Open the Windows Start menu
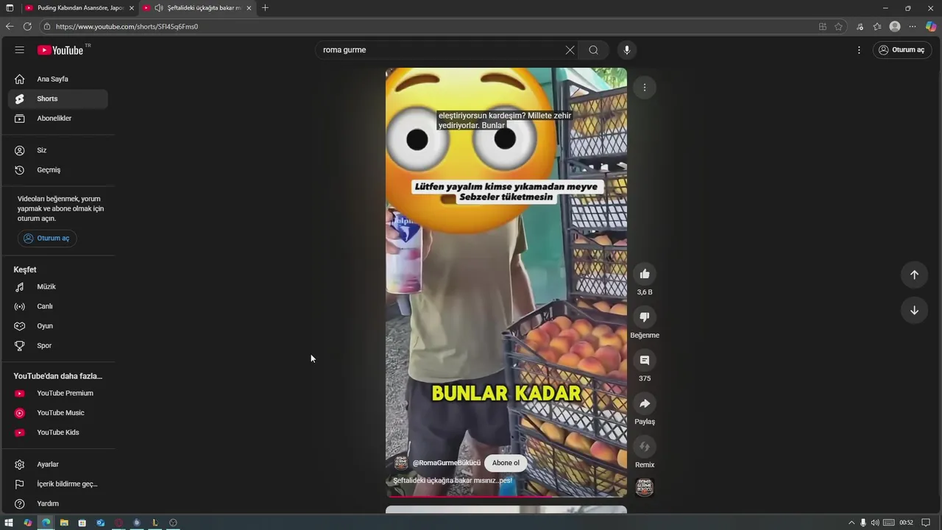This screenshot has height=530, width=942. [10, 523]
